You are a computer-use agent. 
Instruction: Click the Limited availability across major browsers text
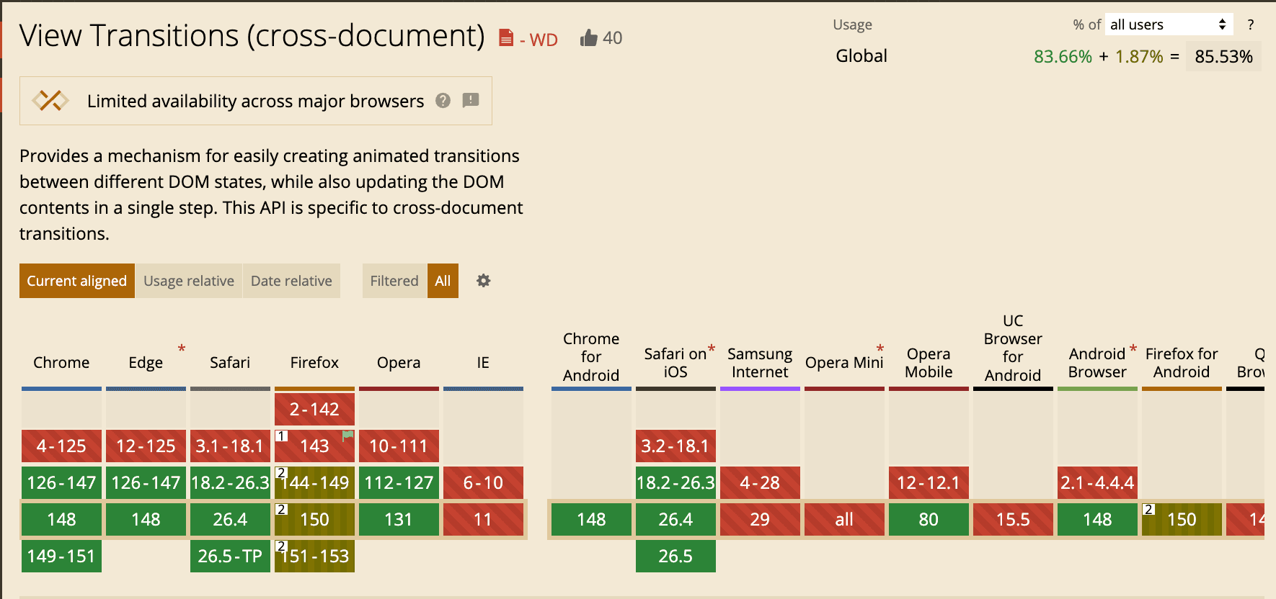pos(256,101)
